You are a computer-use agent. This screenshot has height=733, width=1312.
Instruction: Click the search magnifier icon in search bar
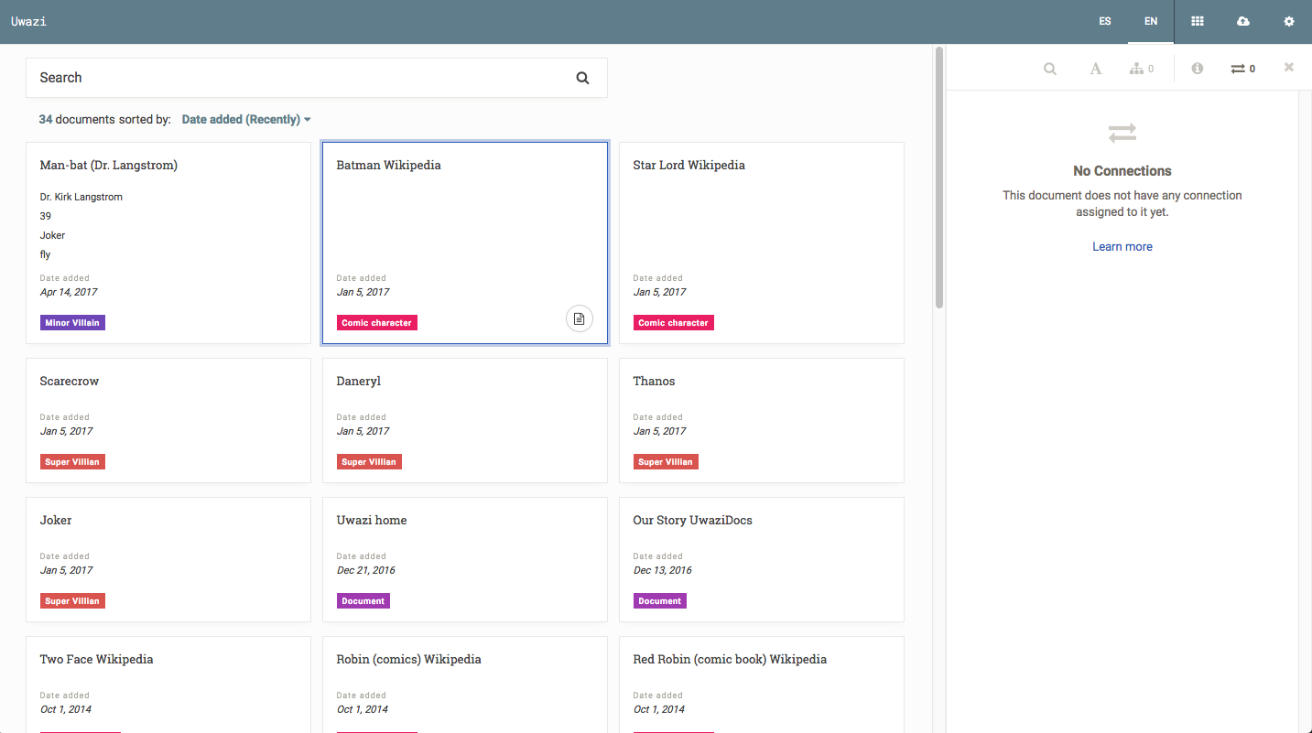pyautogui.click(x=582, y=78)
